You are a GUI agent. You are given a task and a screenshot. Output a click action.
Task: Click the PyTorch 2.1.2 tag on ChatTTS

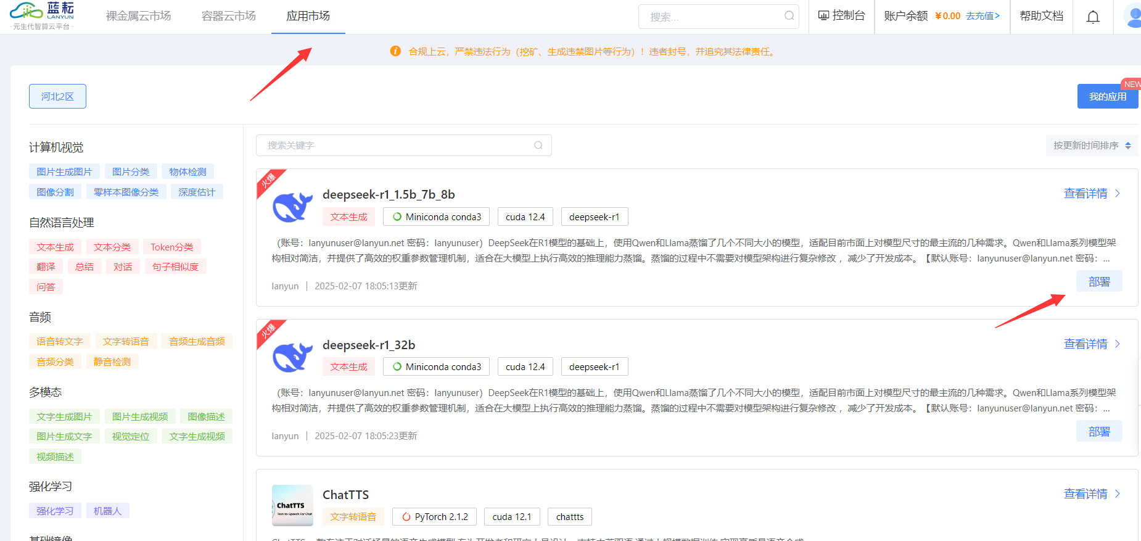[434, 517]
